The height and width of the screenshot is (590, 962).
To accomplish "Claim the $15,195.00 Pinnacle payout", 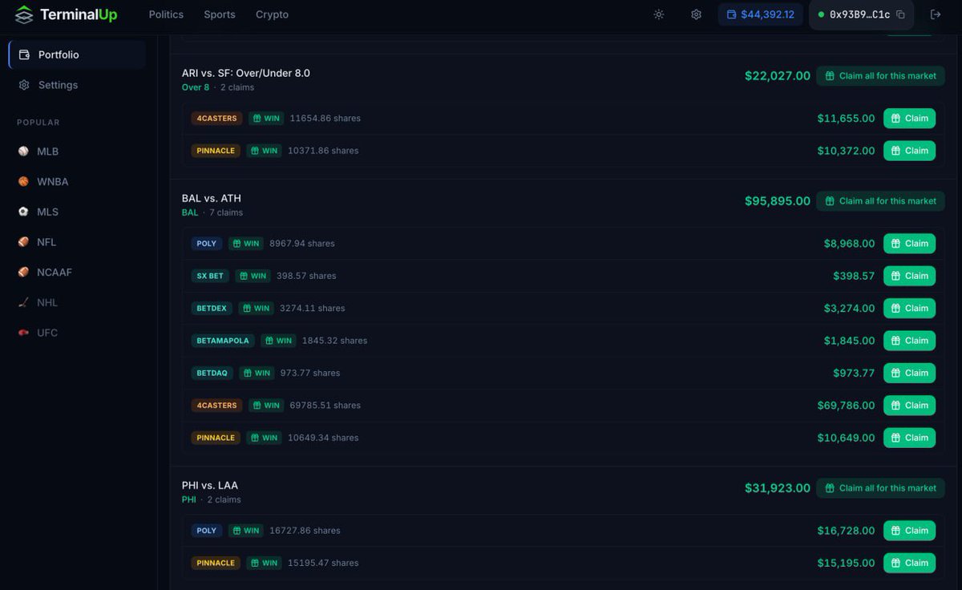I will point(909,563).
